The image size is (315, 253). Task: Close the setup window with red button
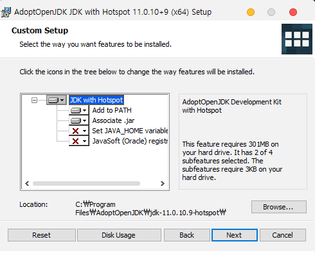293,12
